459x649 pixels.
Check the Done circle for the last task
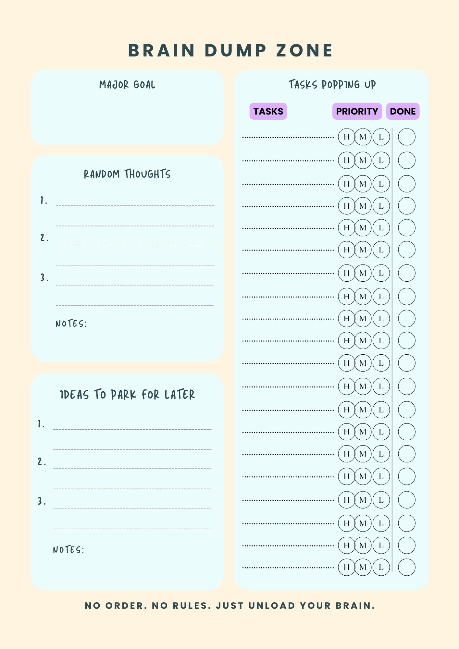tap(406, 567)
